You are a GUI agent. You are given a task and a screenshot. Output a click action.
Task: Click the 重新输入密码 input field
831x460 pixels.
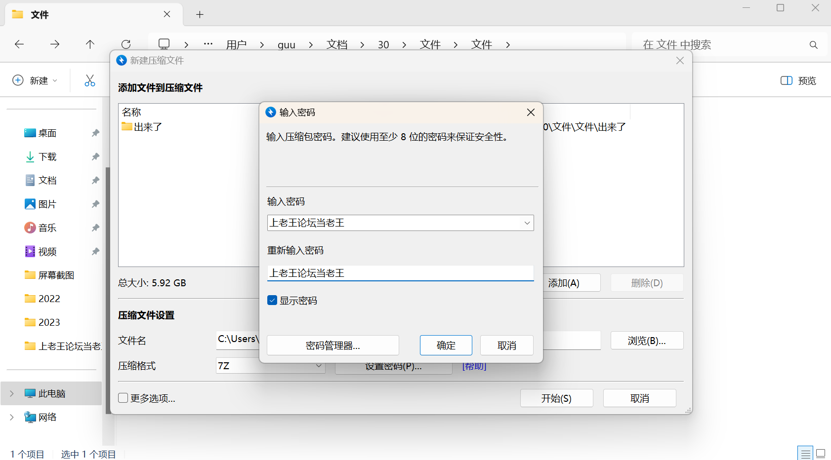tap(401, 273)
